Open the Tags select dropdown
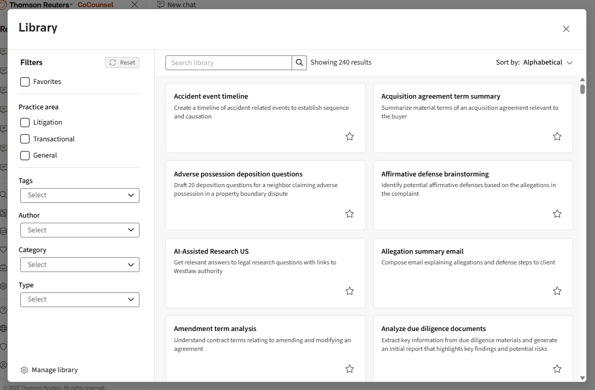 coord(80,195)
